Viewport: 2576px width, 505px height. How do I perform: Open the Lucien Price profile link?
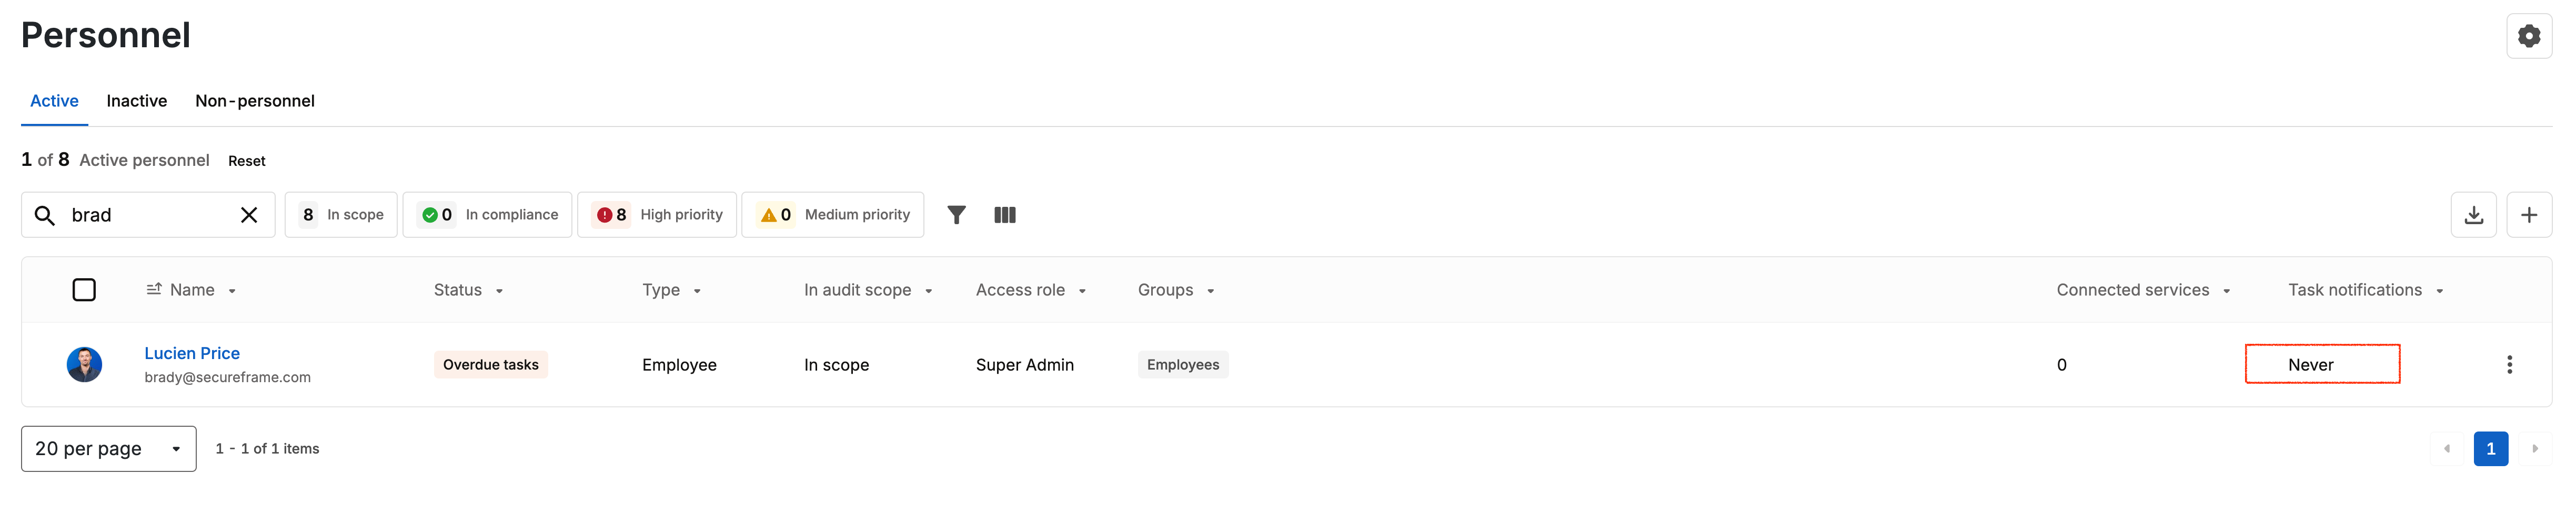tap(192, 352)
